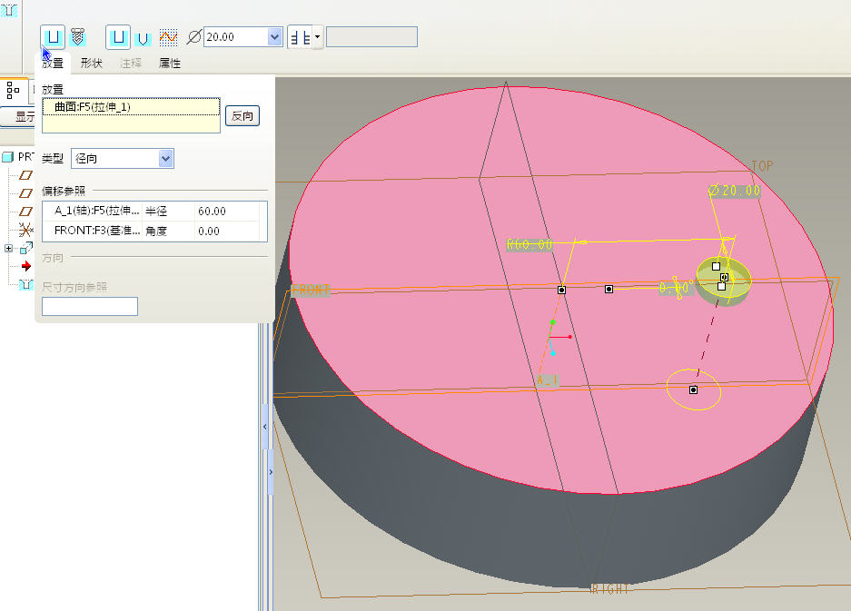Click the A_1 axis label in viewport
The width and height of the screenshot is (851, 611).
tap(547, 380)
